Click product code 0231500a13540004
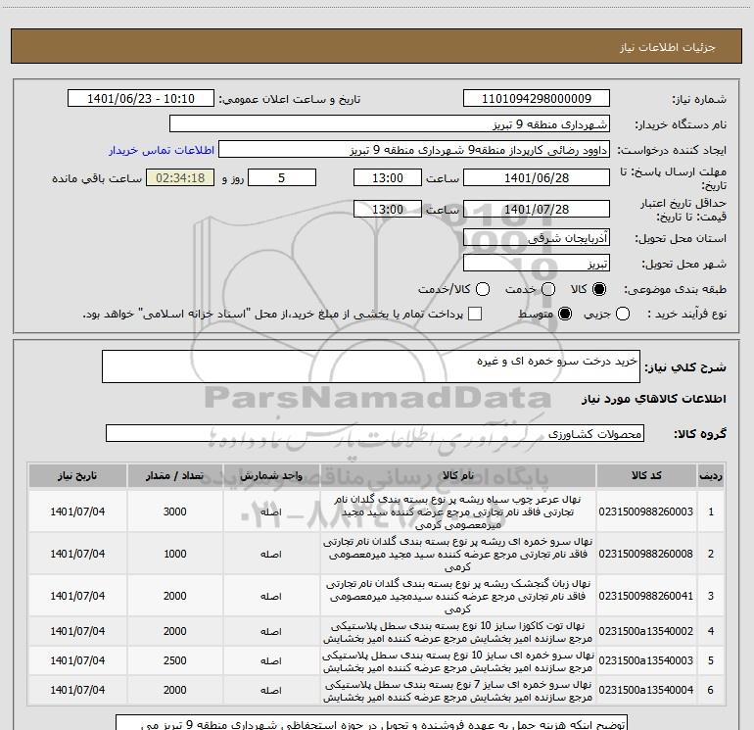This screenshot has height=730, width=754. click(x=646, y=690)
